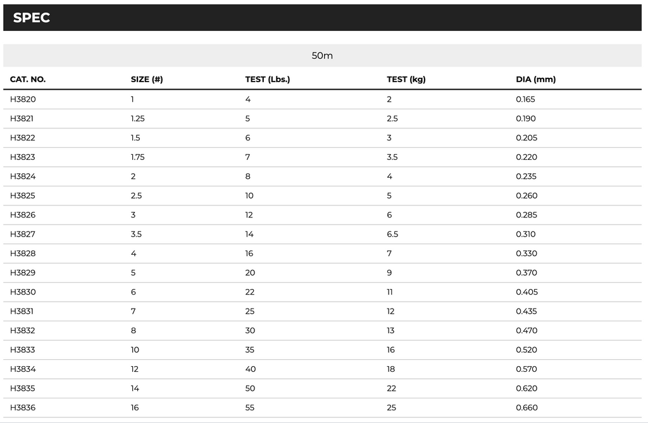The height and width of the screenshot is (423, 648).
Task: Select catalog number H3823
Action: coord(23,157)
